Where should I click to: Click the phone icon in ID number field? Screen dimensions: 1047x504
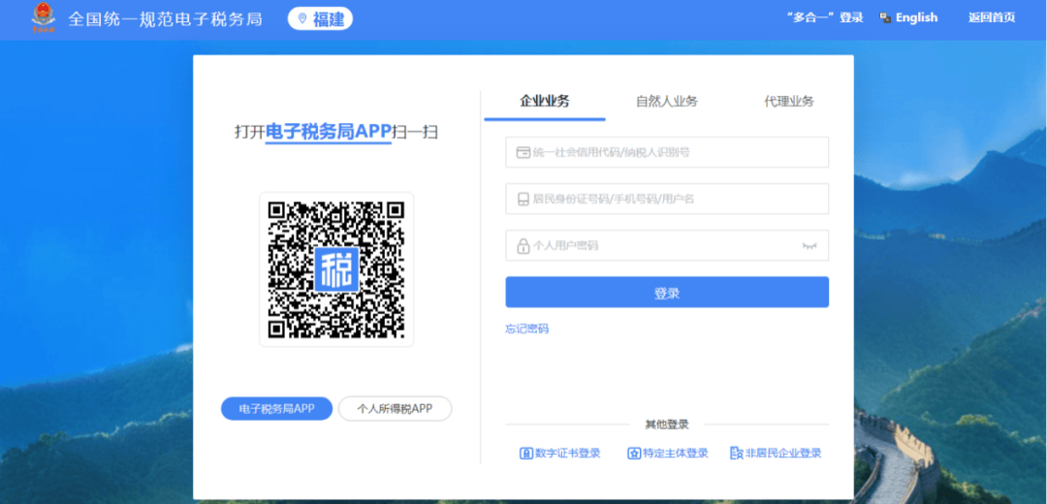coord(523,199)
